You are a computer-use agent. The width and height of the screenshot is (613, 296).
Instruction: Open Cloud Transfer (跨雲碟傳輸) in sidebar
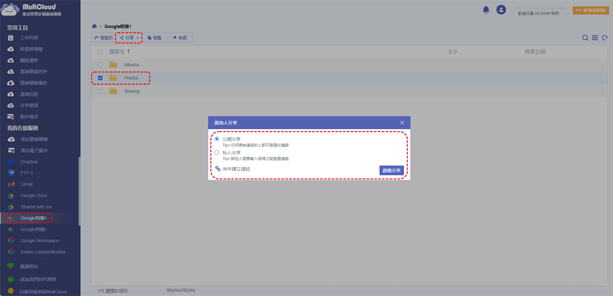[x=31, y=49]
